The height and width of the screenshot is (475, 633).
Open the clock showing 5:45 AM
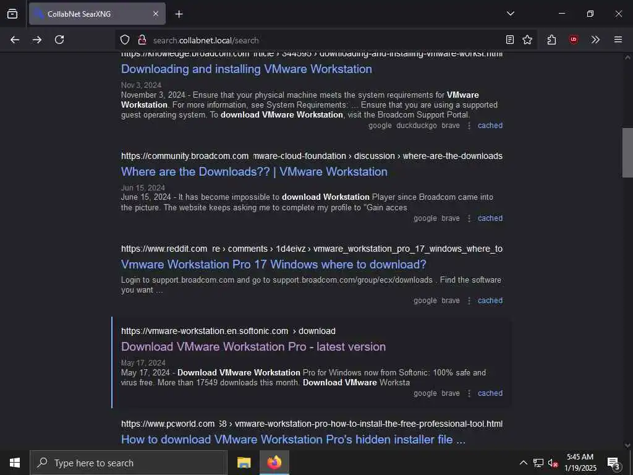coord(580,463)
